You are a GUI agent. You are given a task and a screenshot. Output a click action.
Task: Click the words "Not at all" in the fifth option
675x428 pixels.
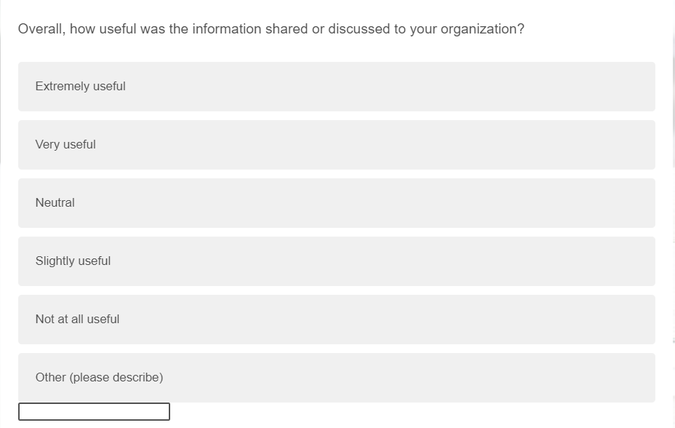click(x=60, y=319)
